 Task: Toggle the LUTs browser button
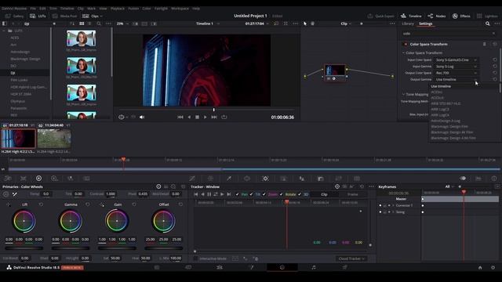pos(38,16)
